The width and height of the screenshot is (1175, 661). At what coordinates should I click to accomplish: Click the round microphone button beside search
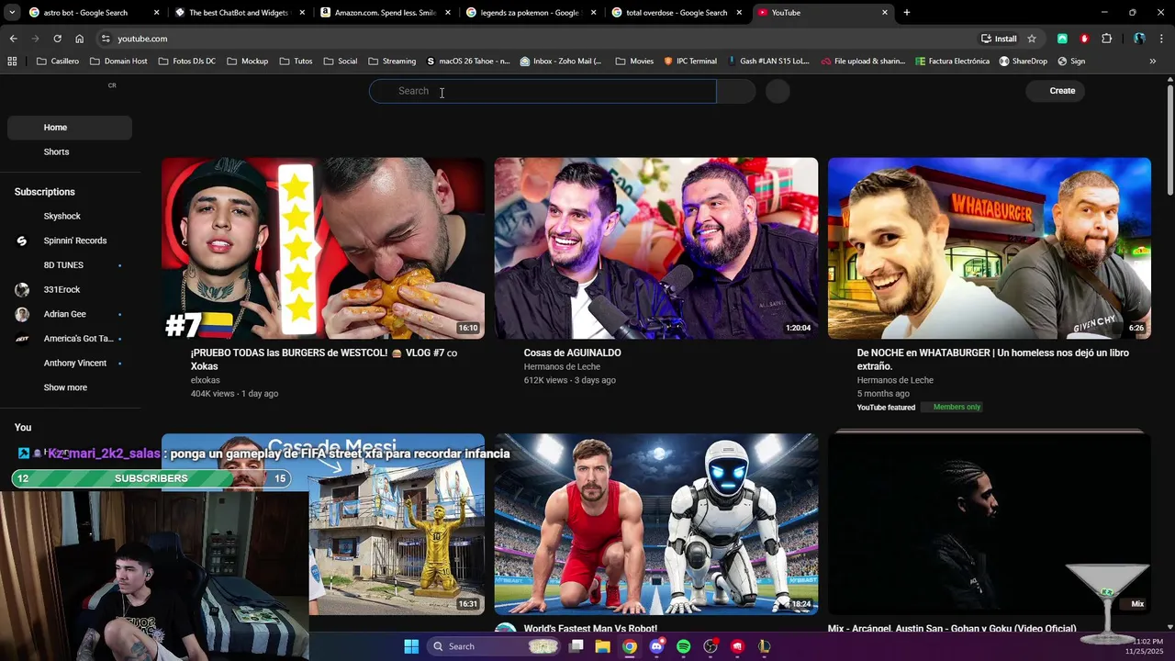coord(778,91)
